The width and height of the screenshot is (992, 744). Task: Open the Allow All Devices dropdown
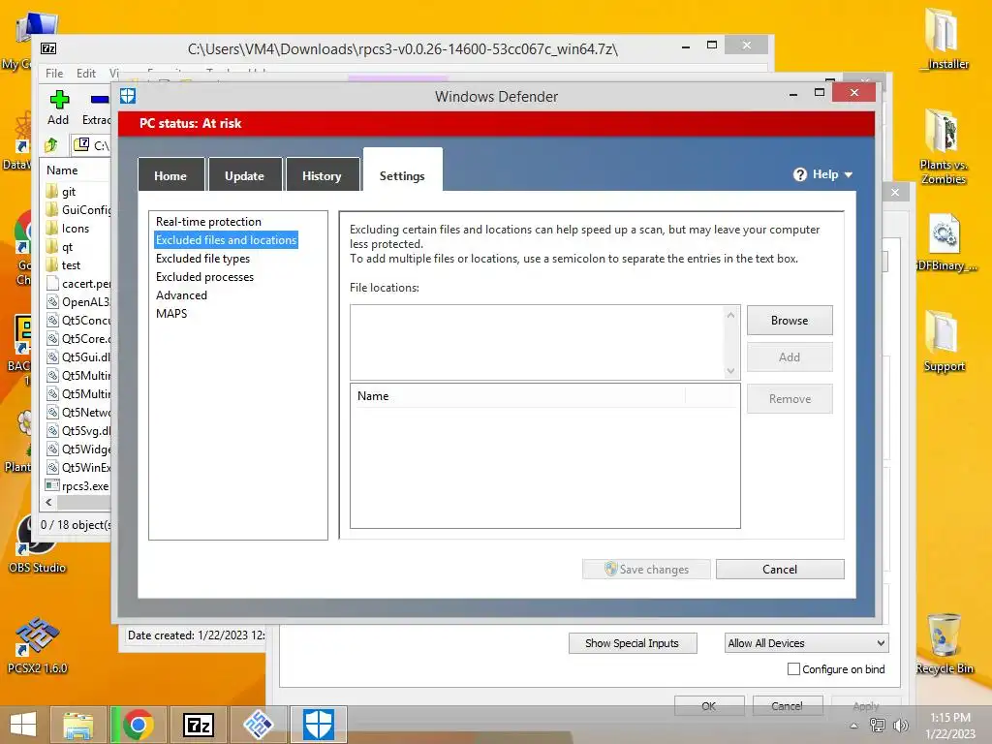click(807, 643)
